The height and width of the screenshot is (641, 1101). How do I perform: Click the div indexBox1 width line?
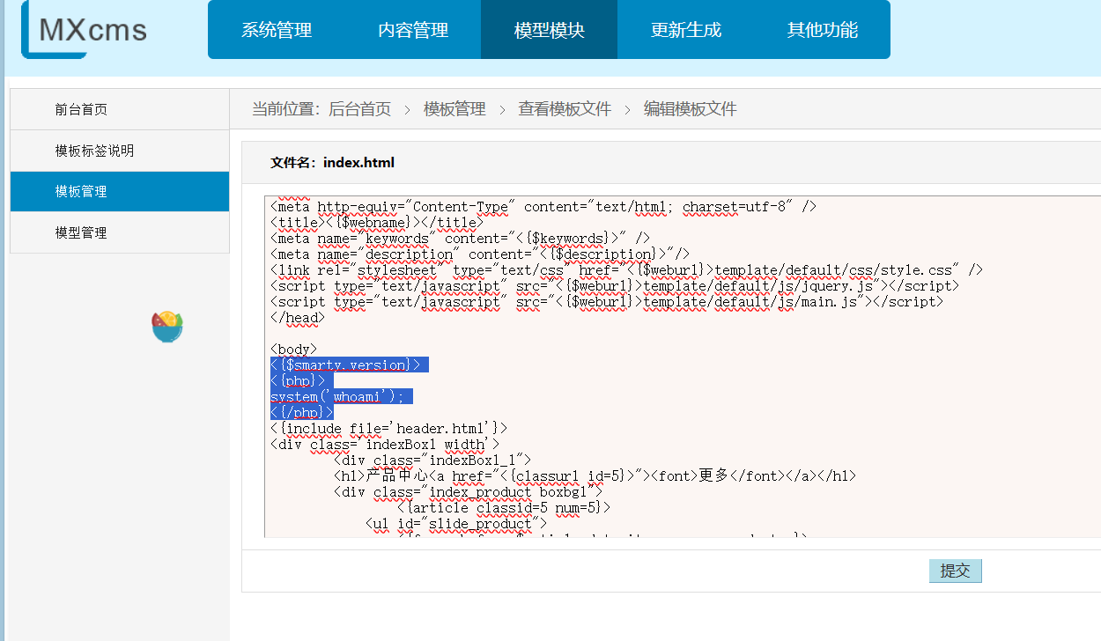click(385, 444)
